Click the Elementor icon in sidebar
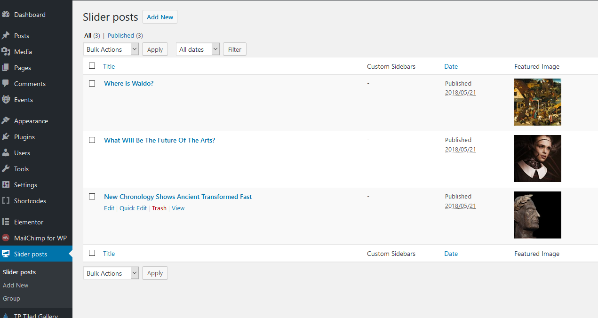This screenshot has width=598, height=318. (6, 222)
